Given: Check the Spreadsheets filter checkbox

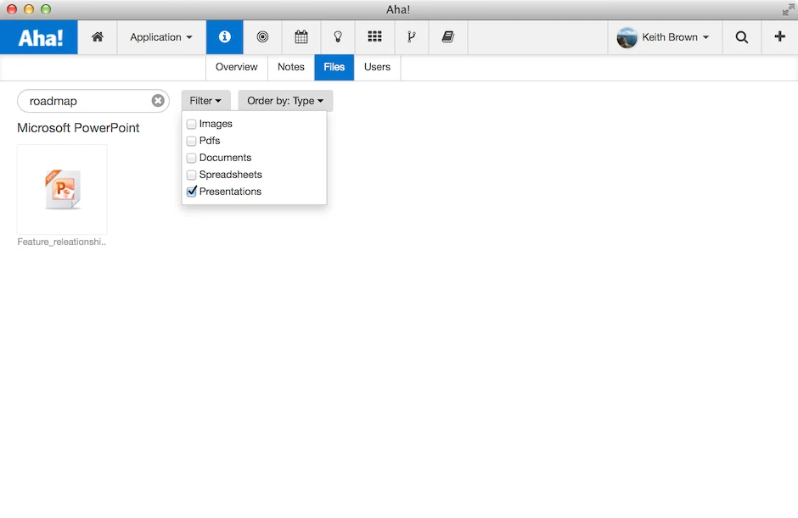Looking at the screenshot, I should [191, 175].
